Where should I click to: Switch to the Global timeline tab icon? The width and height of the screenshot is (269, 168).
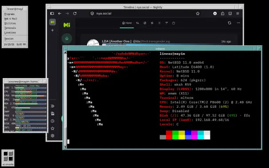[x=152, y=23]
